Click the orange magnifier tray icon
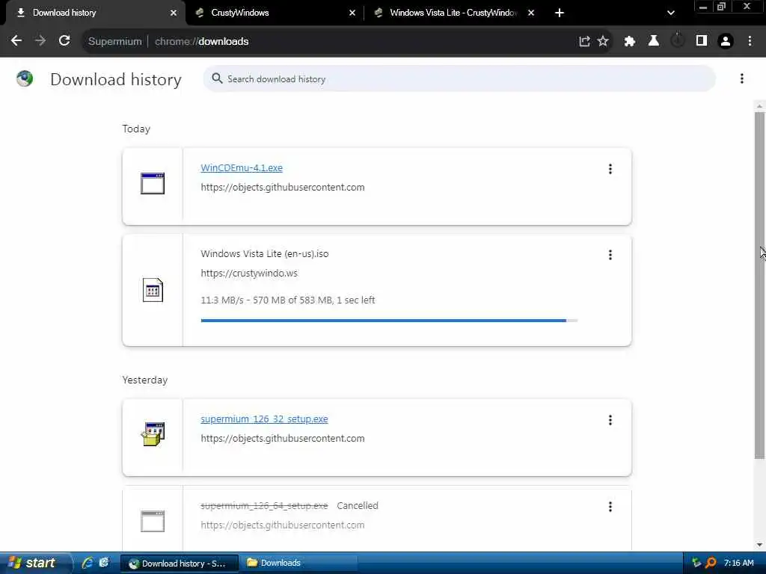766x574 pixels. (x=711, y=563)
